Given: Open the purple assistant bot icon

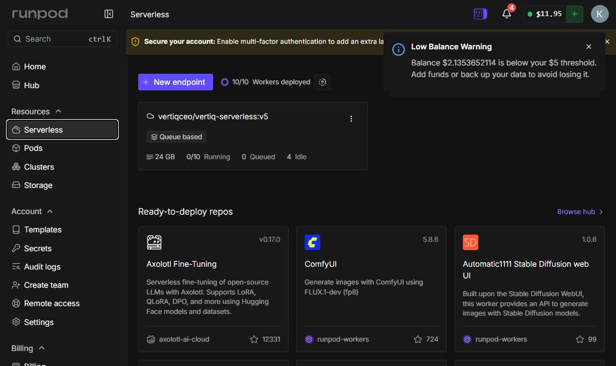Looking at the screenshot, I should click(x=480, y=14).
